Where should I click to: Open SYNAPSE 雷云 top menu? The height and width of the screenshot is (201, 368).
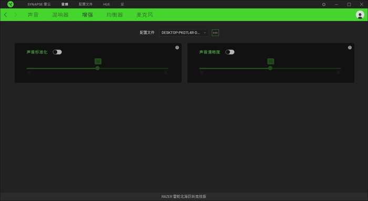click(x=39, y=4)
